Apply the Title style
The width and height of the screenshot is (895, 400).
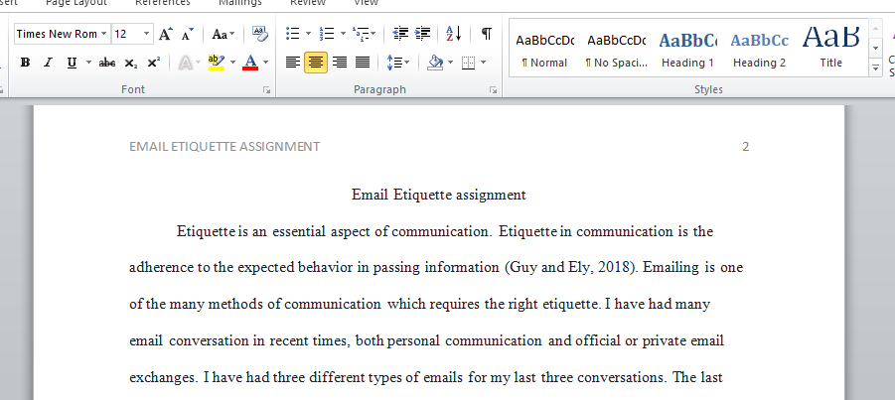pyautogui.click(x=831, y=48)
